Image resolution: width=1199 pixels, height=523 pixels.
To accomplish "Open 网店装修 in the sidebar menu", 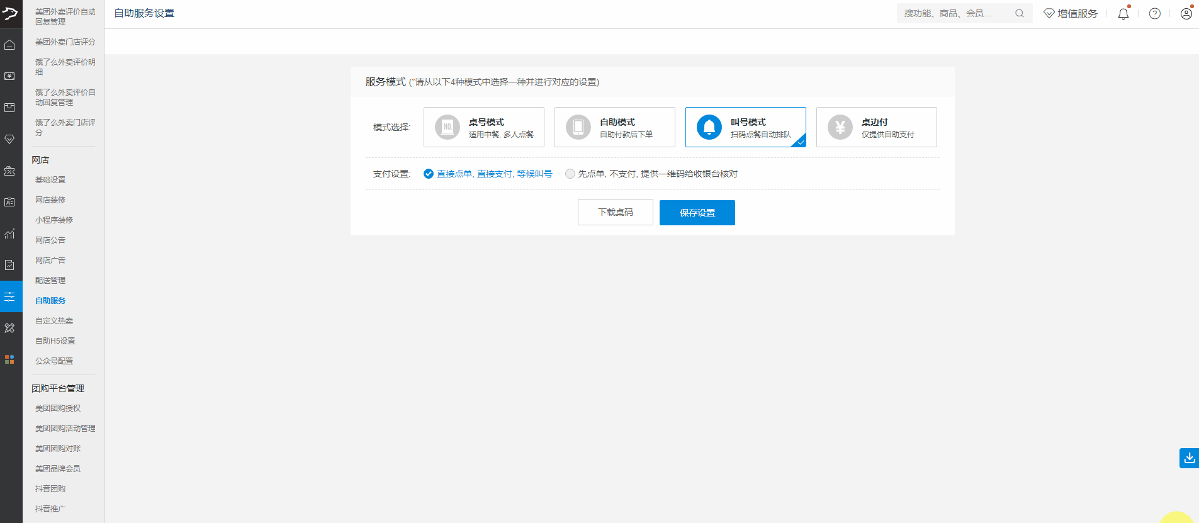I will tap(50, 200).
